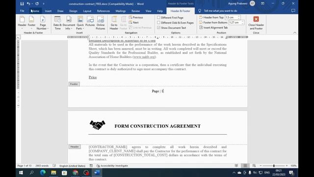Jump to Previous header or footer
The image size is (314, 177).
click(136, 18)
